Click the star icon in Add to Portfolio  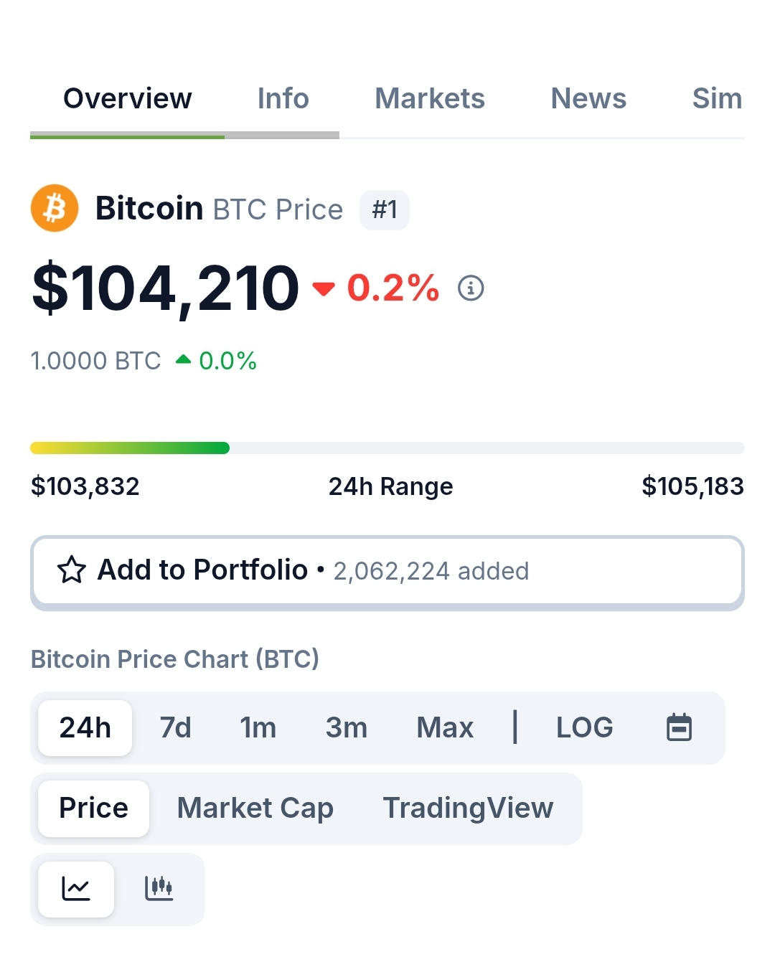(72, 570)
